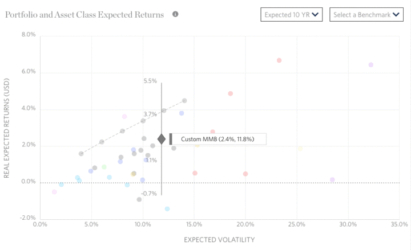411x250 pixels.
Task: Click the light green point near 6% volatility
Action: (104, 167)
